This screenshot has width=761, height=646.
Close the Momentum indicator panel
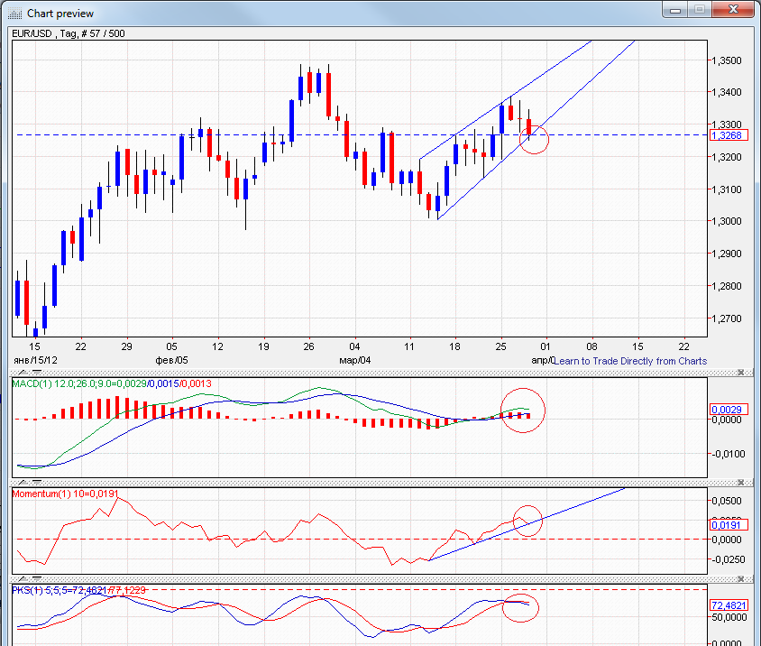coord(740,483)
